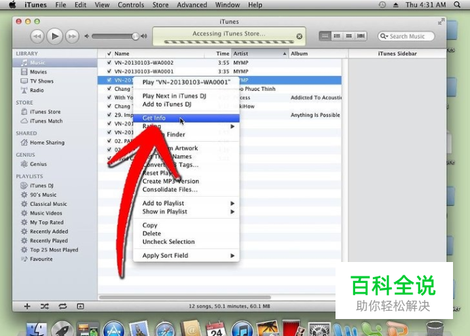Click the low-volume speaker icon
Image resolution: width=470 pixels, height=336 pixels.
[87, 36]
